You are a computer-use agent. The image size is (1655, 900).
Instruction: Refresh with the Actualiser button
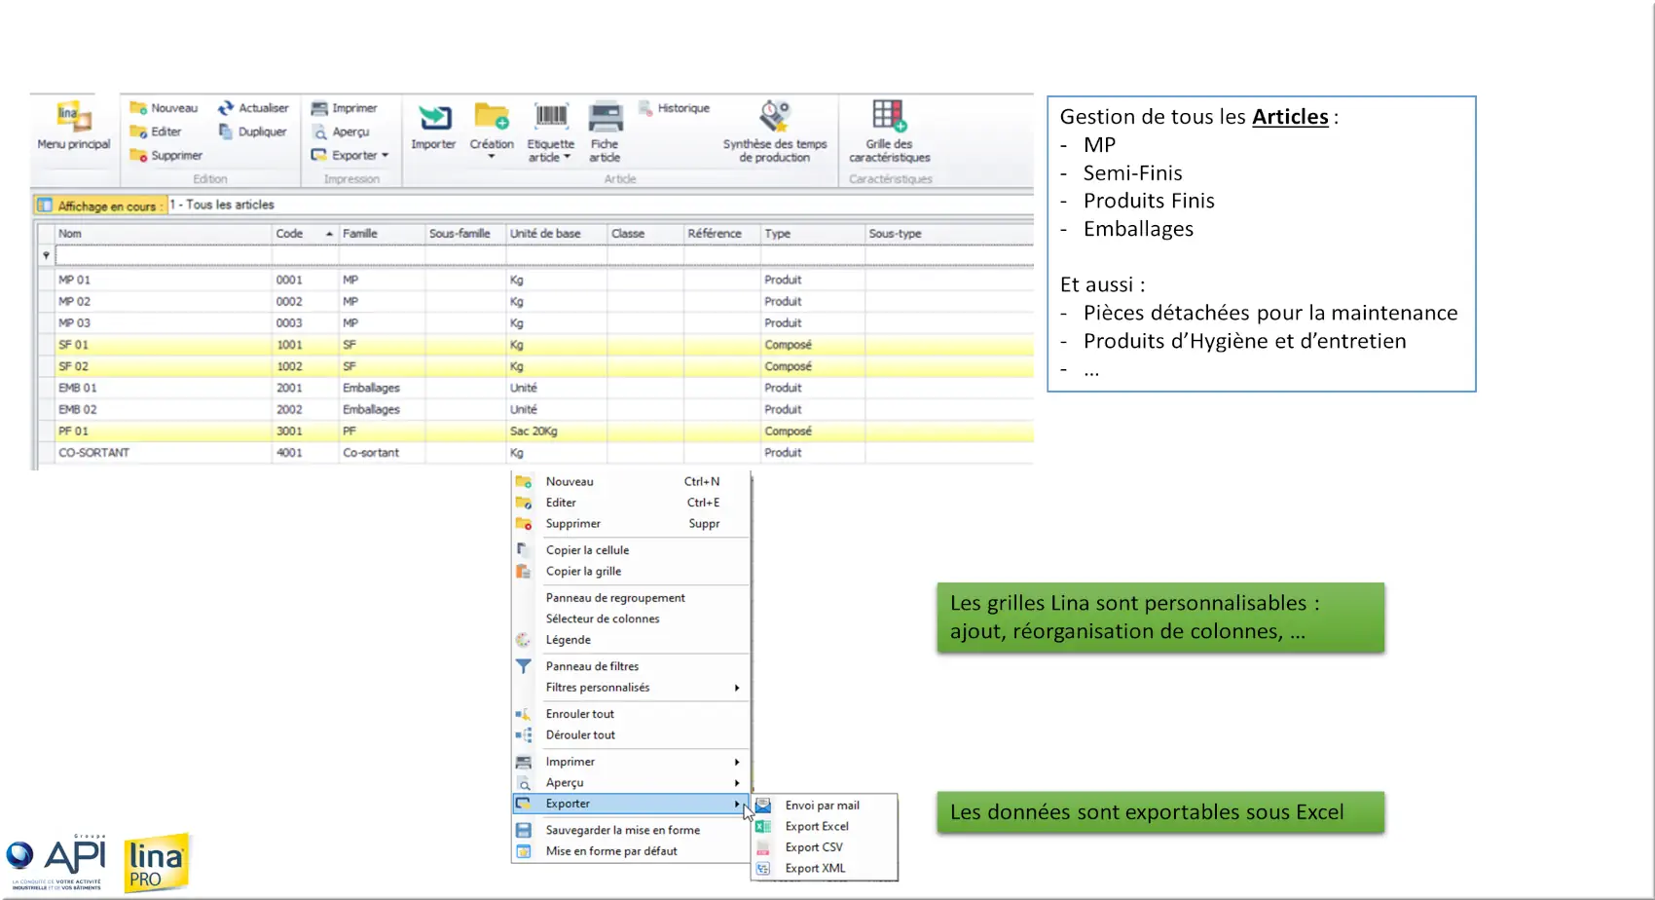[253, 108]
